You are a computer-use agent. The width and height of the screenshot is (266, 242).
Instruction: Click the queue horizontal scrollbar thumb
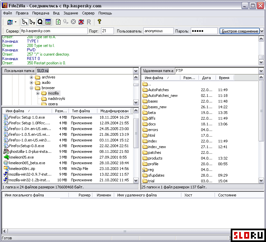pyautogui.click(x=125, y=231)
